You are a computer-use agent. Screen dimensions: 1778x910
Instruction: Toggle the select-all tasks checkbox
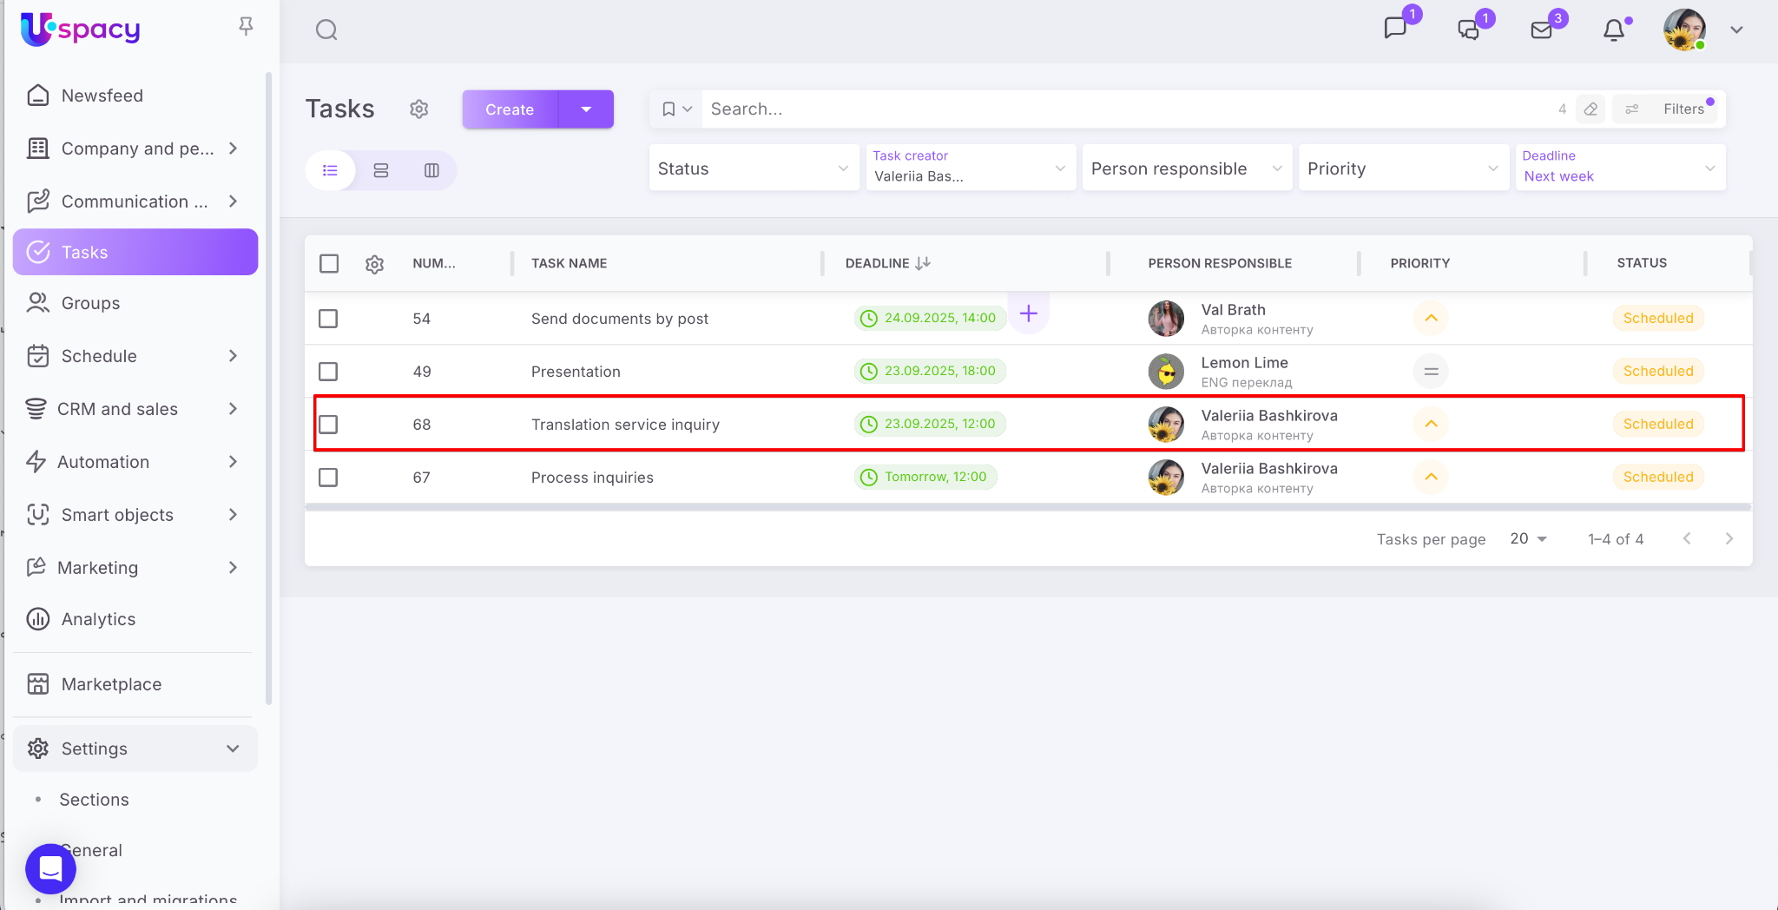pyautogui.click(x=329, y=263)
